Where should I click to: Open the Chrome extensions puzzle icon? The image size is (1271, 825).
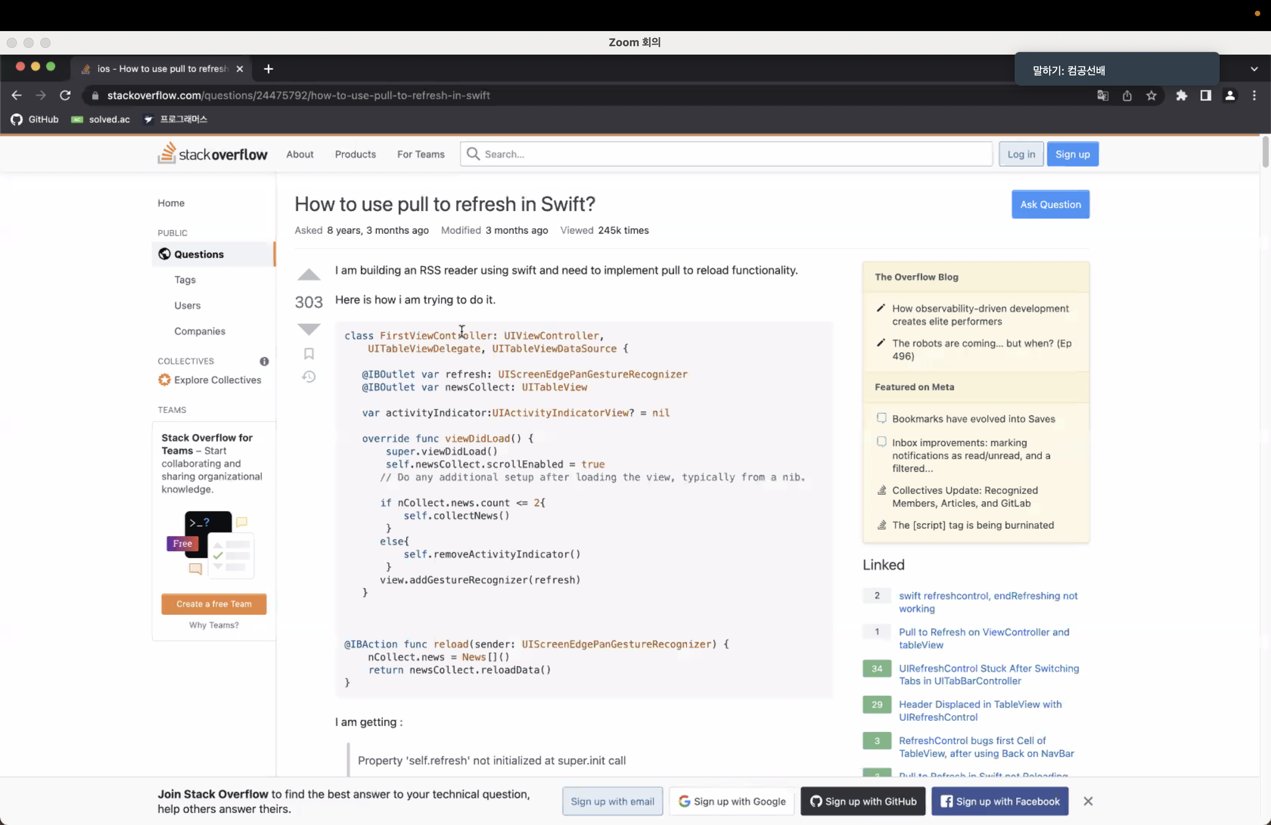[x=1181, y=95]
